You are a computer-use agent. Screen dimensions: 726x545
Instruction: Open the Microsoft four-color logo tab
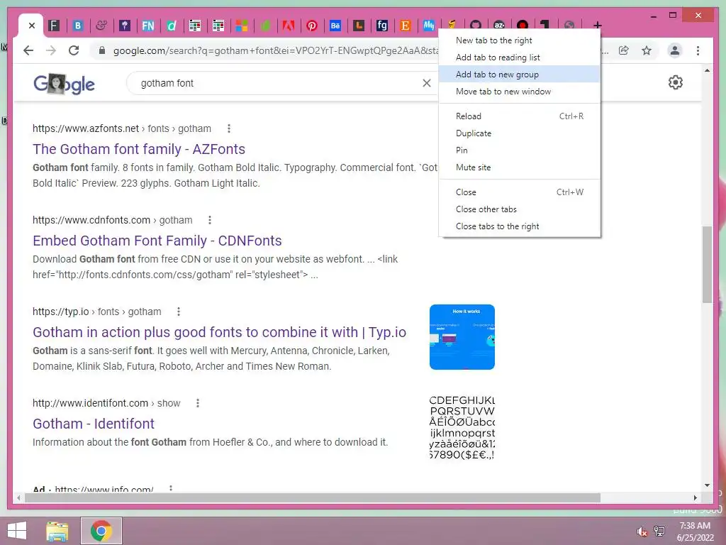click(x=242, y=26)
